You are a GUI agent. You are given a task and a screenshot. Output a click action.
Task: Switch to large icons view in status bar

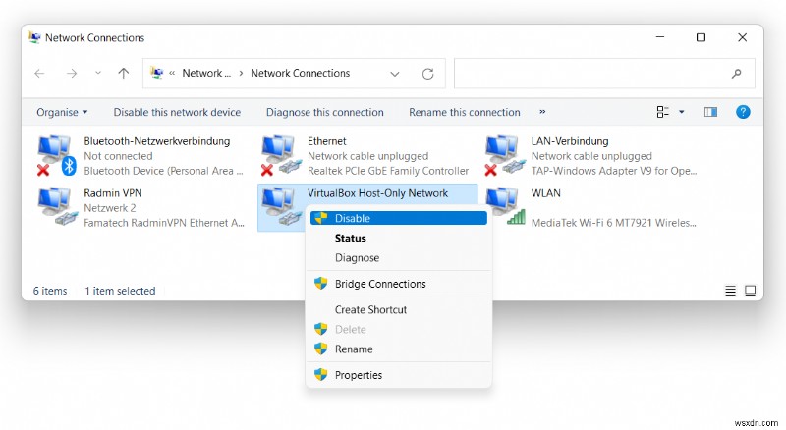750,291
